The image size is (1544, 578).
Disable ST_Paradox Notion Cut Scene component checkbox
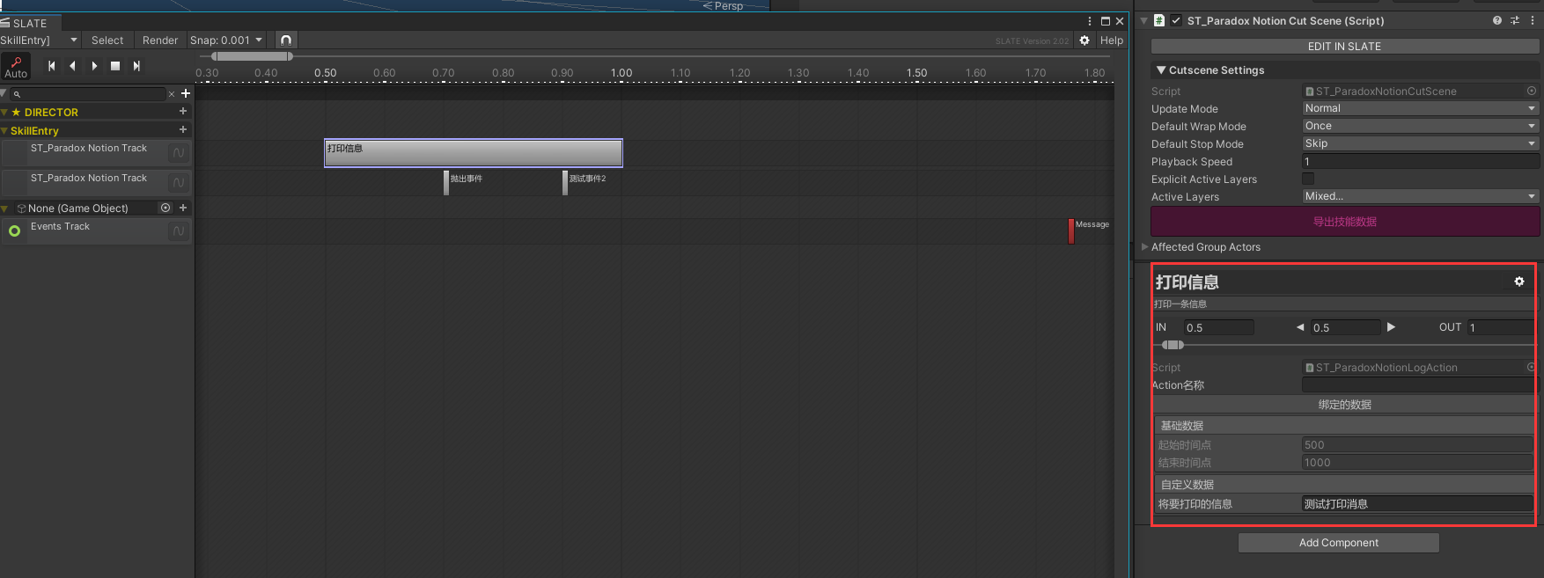[1176, 20]
